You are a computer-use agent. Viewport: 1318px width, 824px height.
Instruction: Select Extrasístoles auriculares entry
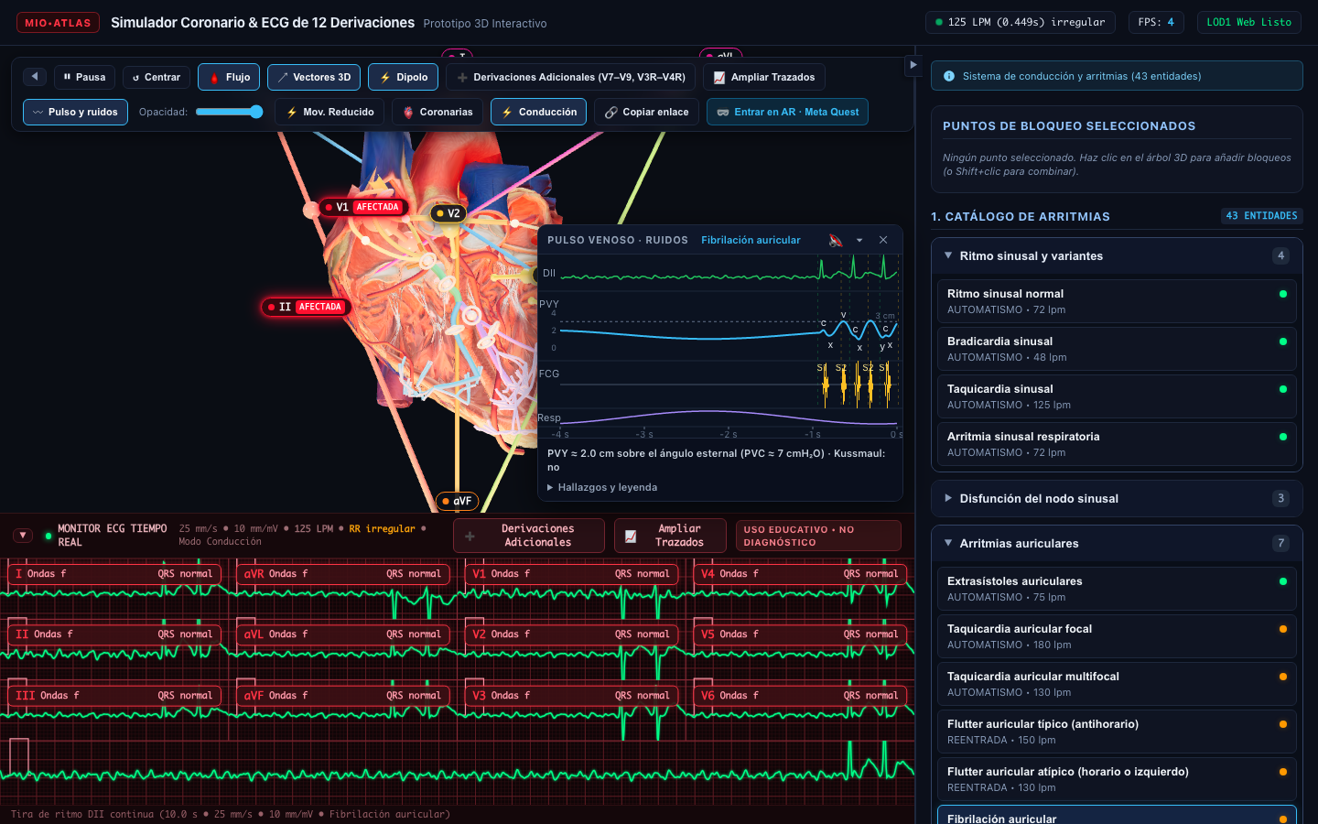[1117, 589]
